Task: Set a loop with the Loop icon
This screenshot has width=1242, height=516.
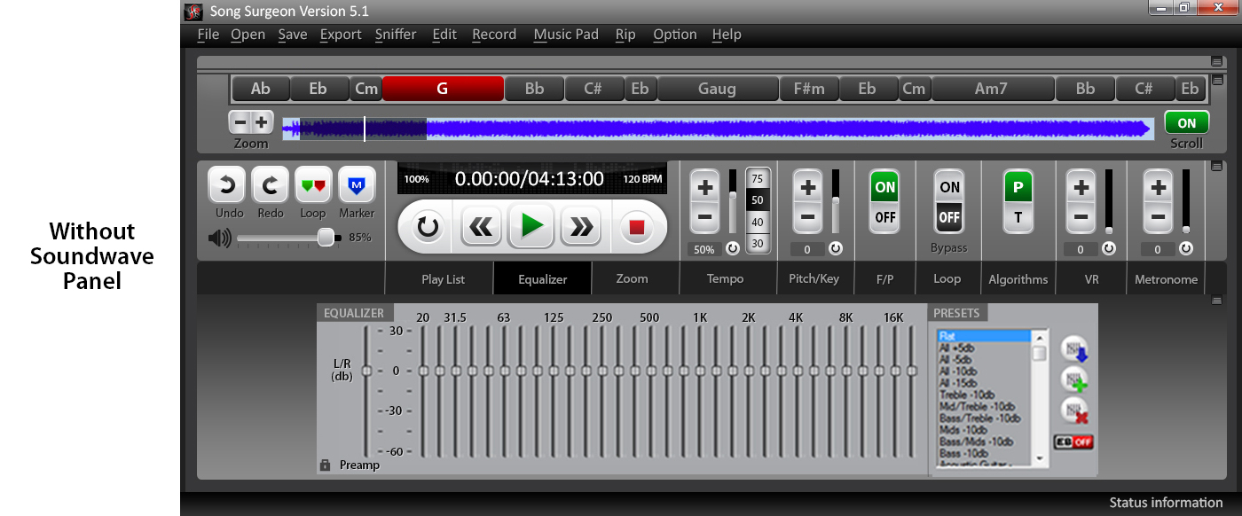Action: pyautogui.click(x=313, y=185)
